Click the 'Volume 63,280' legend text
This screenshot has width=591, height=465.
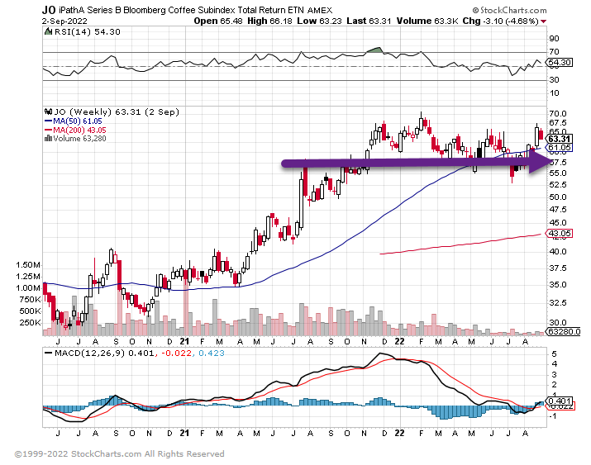click(79, 139)
